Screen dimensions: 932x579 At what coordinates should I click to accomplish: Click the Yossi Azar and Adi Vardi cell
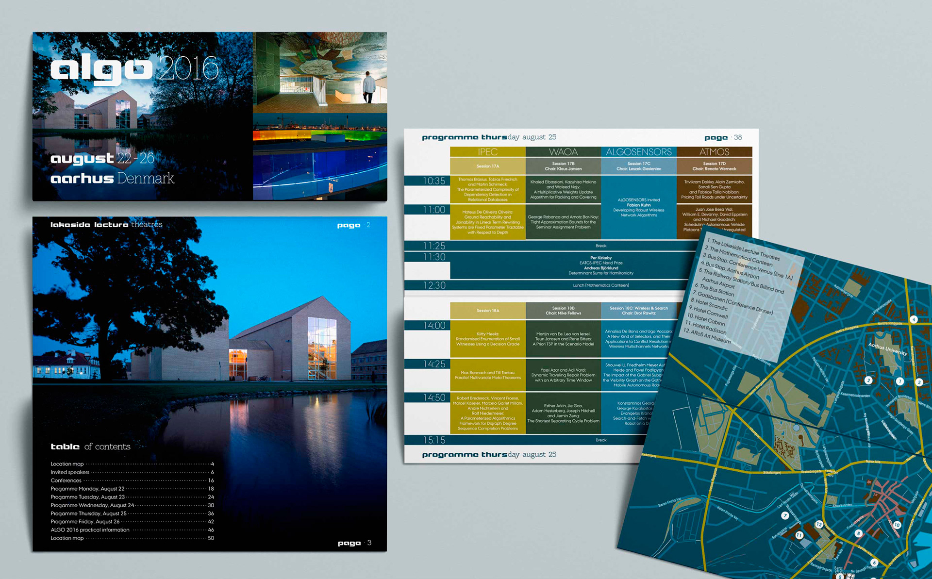[563, 375]
